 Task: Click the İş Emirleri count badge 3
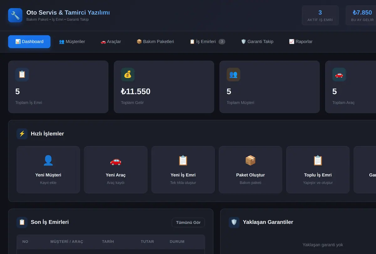pos(222,42)
